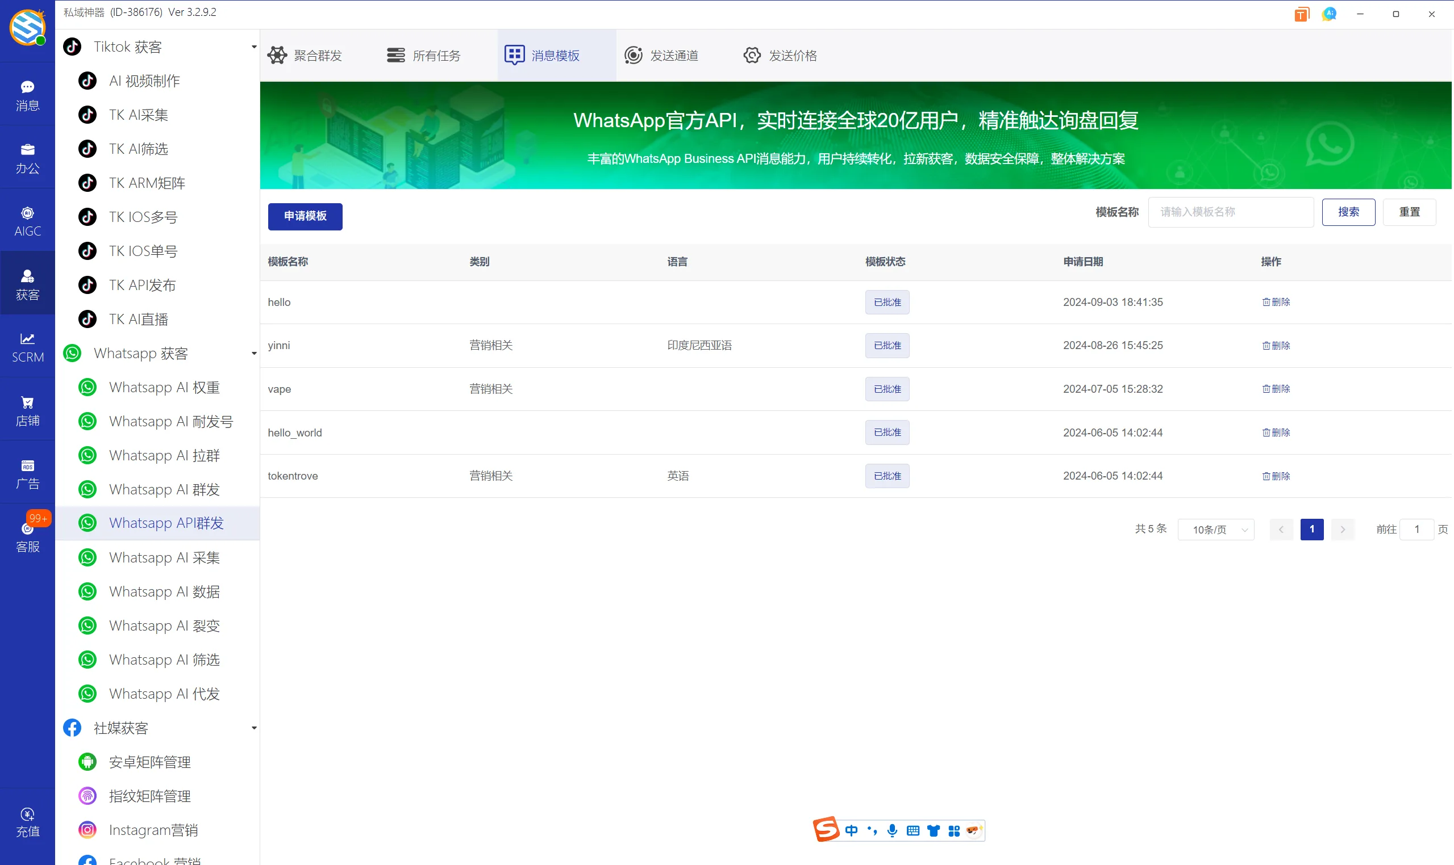Click the 请输入模板名称 search field
The width and height of the screenshot is (1454, 865).
coord(1231,212)
